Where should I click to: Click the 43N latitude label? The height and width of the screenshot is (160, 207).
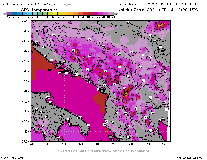pos(27,71)
